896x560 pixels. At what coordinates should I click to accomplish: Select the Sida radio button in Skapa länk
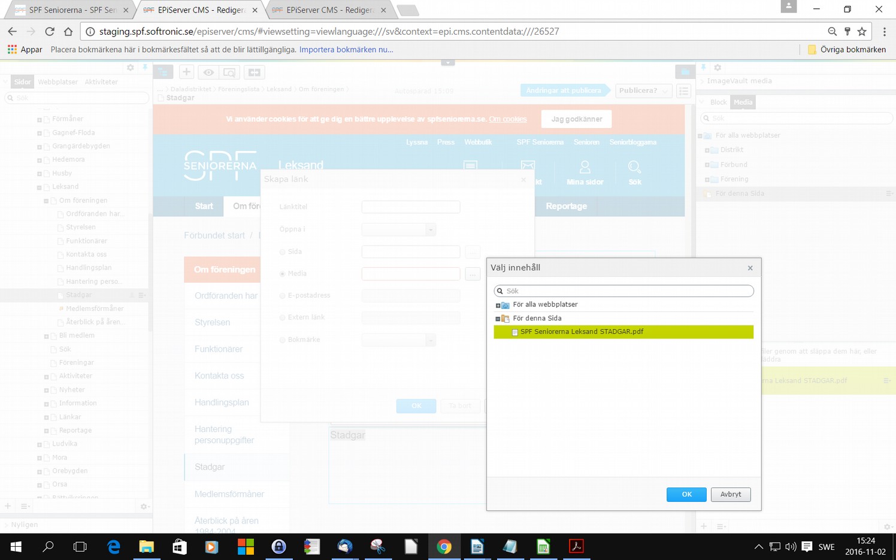[282, 252]
